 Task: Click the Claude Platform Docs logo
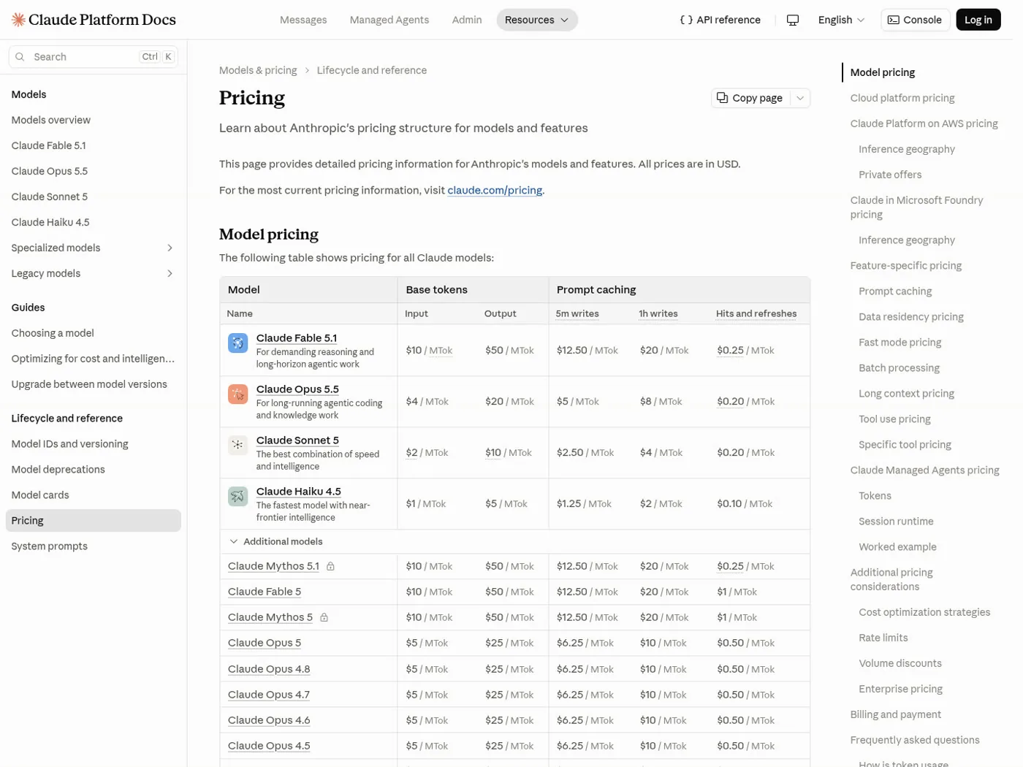pyautogui.click(x=94, y=20)
